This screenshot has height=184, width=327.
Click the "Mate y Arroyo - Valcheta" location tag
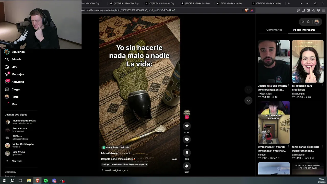[x=116, y=147]
